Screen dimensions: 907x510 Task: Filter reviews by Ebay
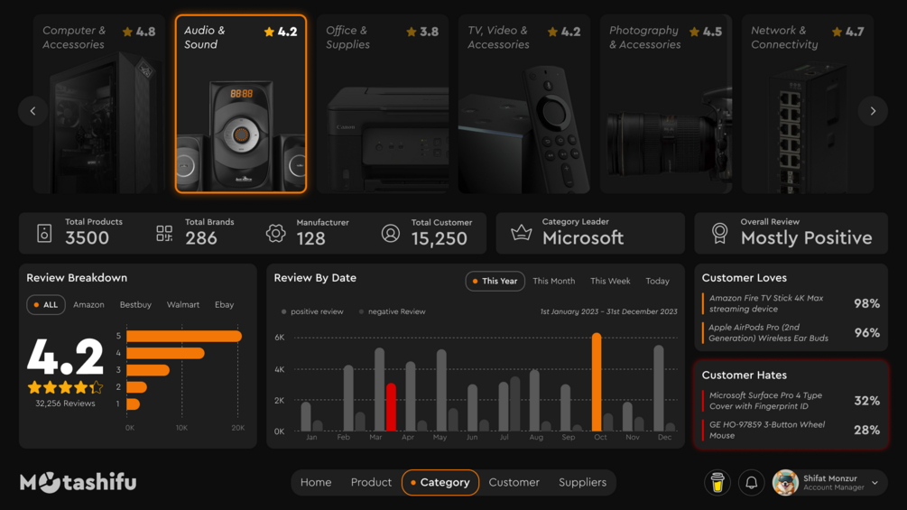[225, 305]
